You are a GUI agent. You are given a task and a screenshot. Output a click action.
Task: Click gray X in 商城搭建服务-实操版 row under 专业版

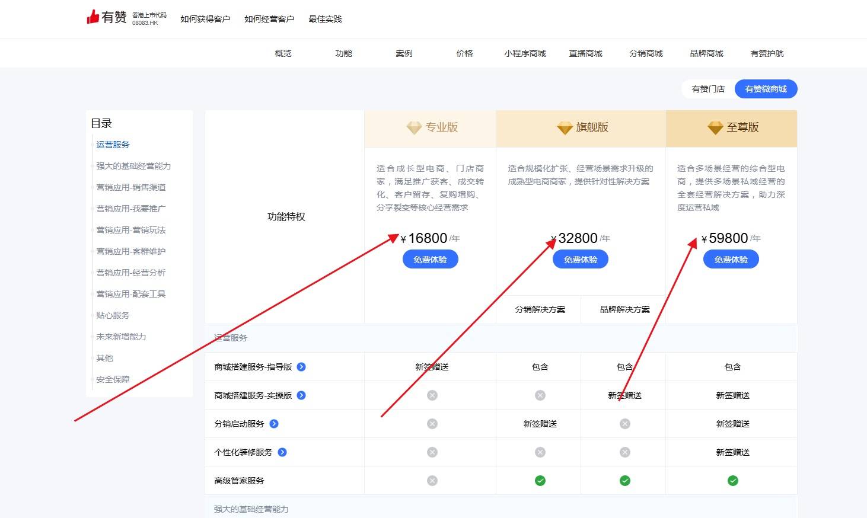coord(432,395)
